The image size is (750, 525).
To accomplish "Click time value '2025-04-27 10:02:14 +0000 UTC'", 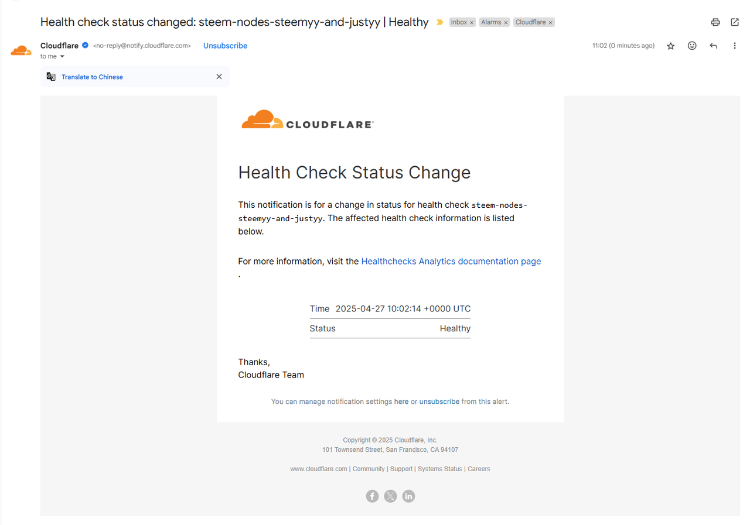I will point(403,309).
